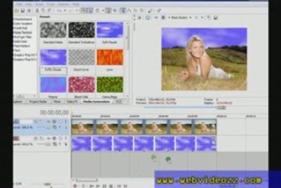Click the Split Screen View icon
This screenshot has height=188, width=281.
[163, 18]
